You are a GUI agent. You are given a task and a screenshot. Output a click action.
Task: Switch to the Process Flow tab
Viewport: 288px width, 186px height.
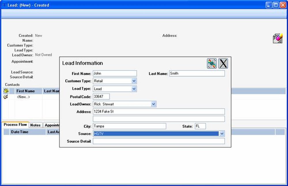pos(15,125)
